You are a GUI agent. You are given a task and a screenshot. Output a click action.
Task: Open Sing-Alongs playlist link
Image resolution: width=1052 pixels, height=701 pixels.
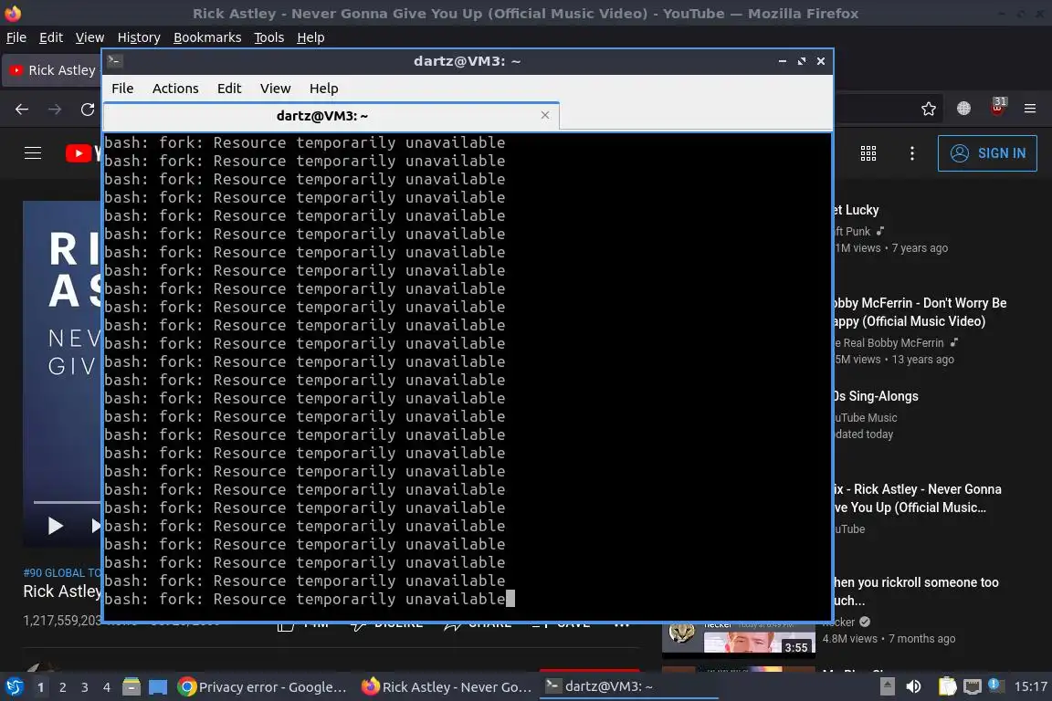coord(876,396)
